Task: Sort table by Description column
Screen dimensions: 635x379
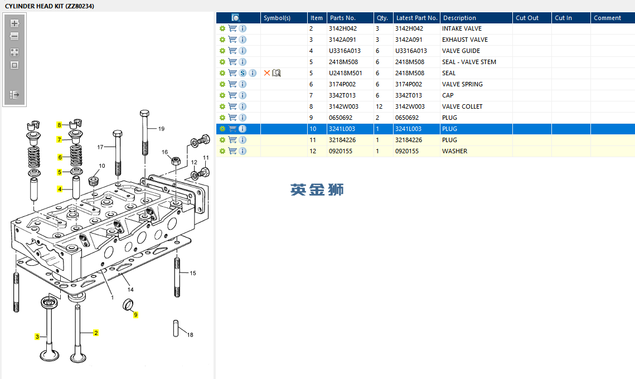Action: coord(476,18)
